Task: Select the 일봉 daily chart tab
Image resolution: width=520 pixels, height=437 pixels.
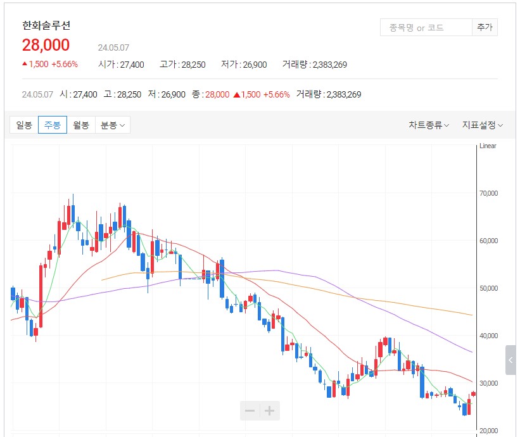Action: click(x=24, y=125)
